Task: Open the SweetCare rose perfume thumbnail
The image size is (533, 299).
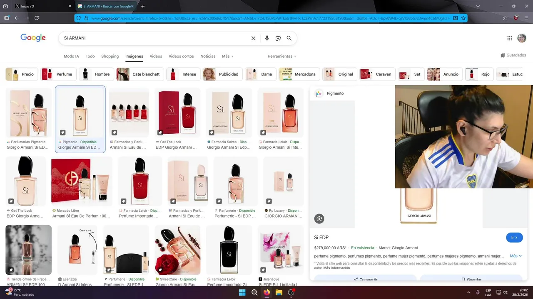Action: pyautogui.click(x=178, y=250)
